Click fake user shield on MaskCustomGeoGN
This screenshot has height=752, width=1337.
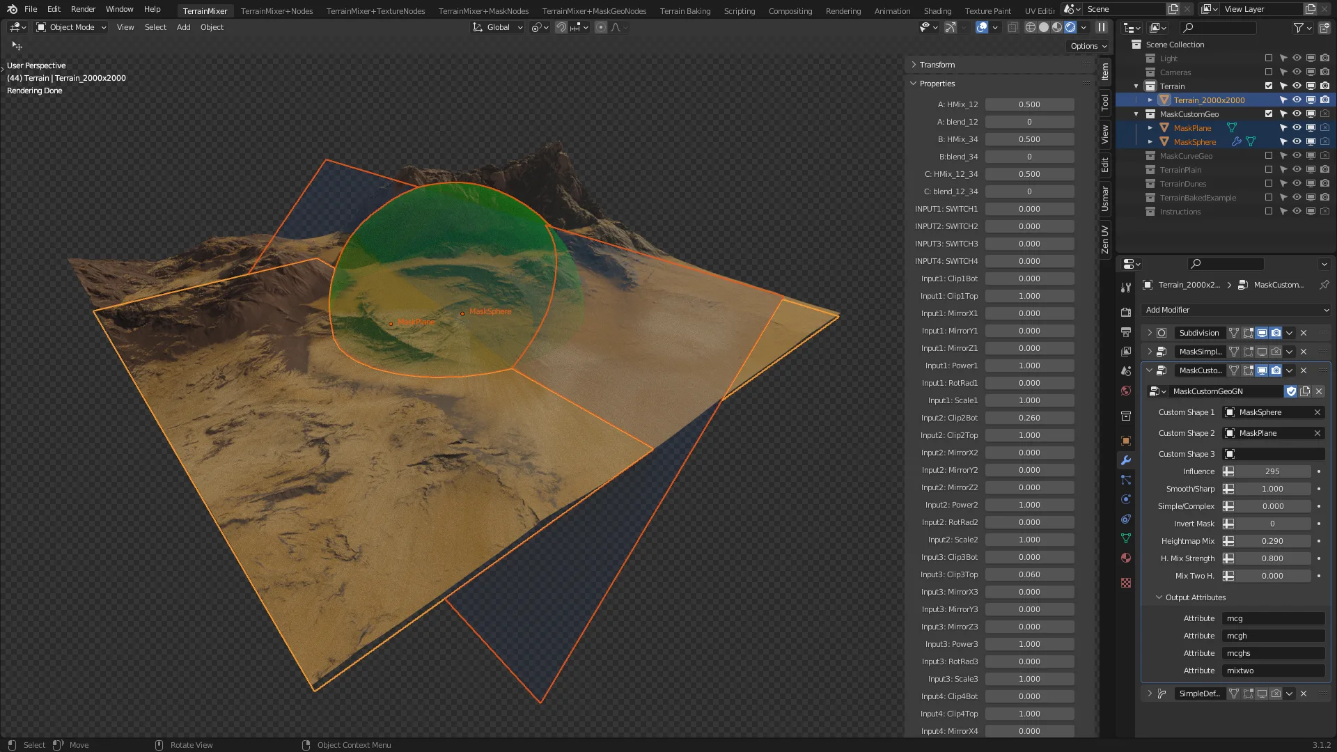pyautogui.click(x=1291, y=391)
